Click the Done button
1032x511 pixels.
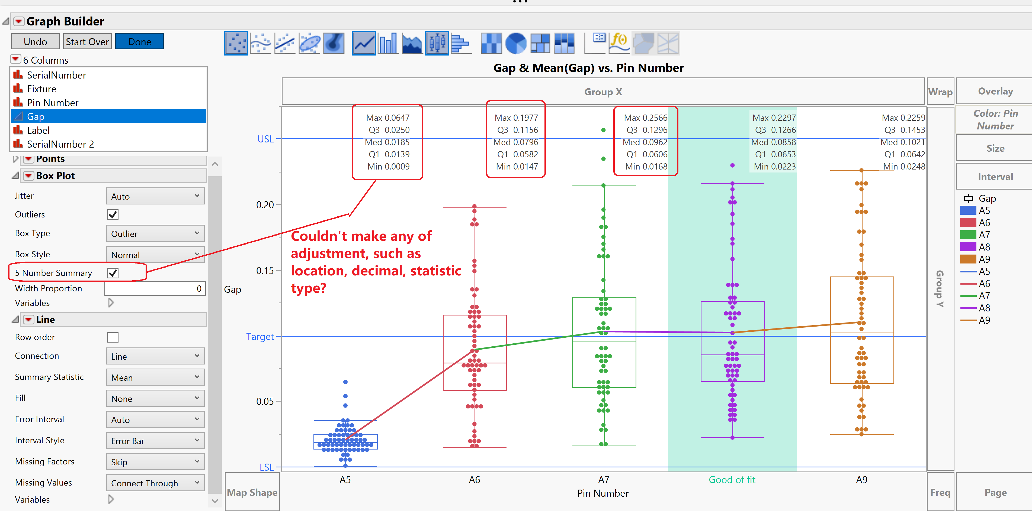pyautogui.click(x=139, y=42)
